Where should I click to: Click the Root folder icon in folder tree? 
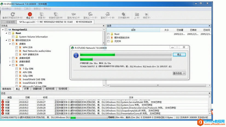[13, 33]
